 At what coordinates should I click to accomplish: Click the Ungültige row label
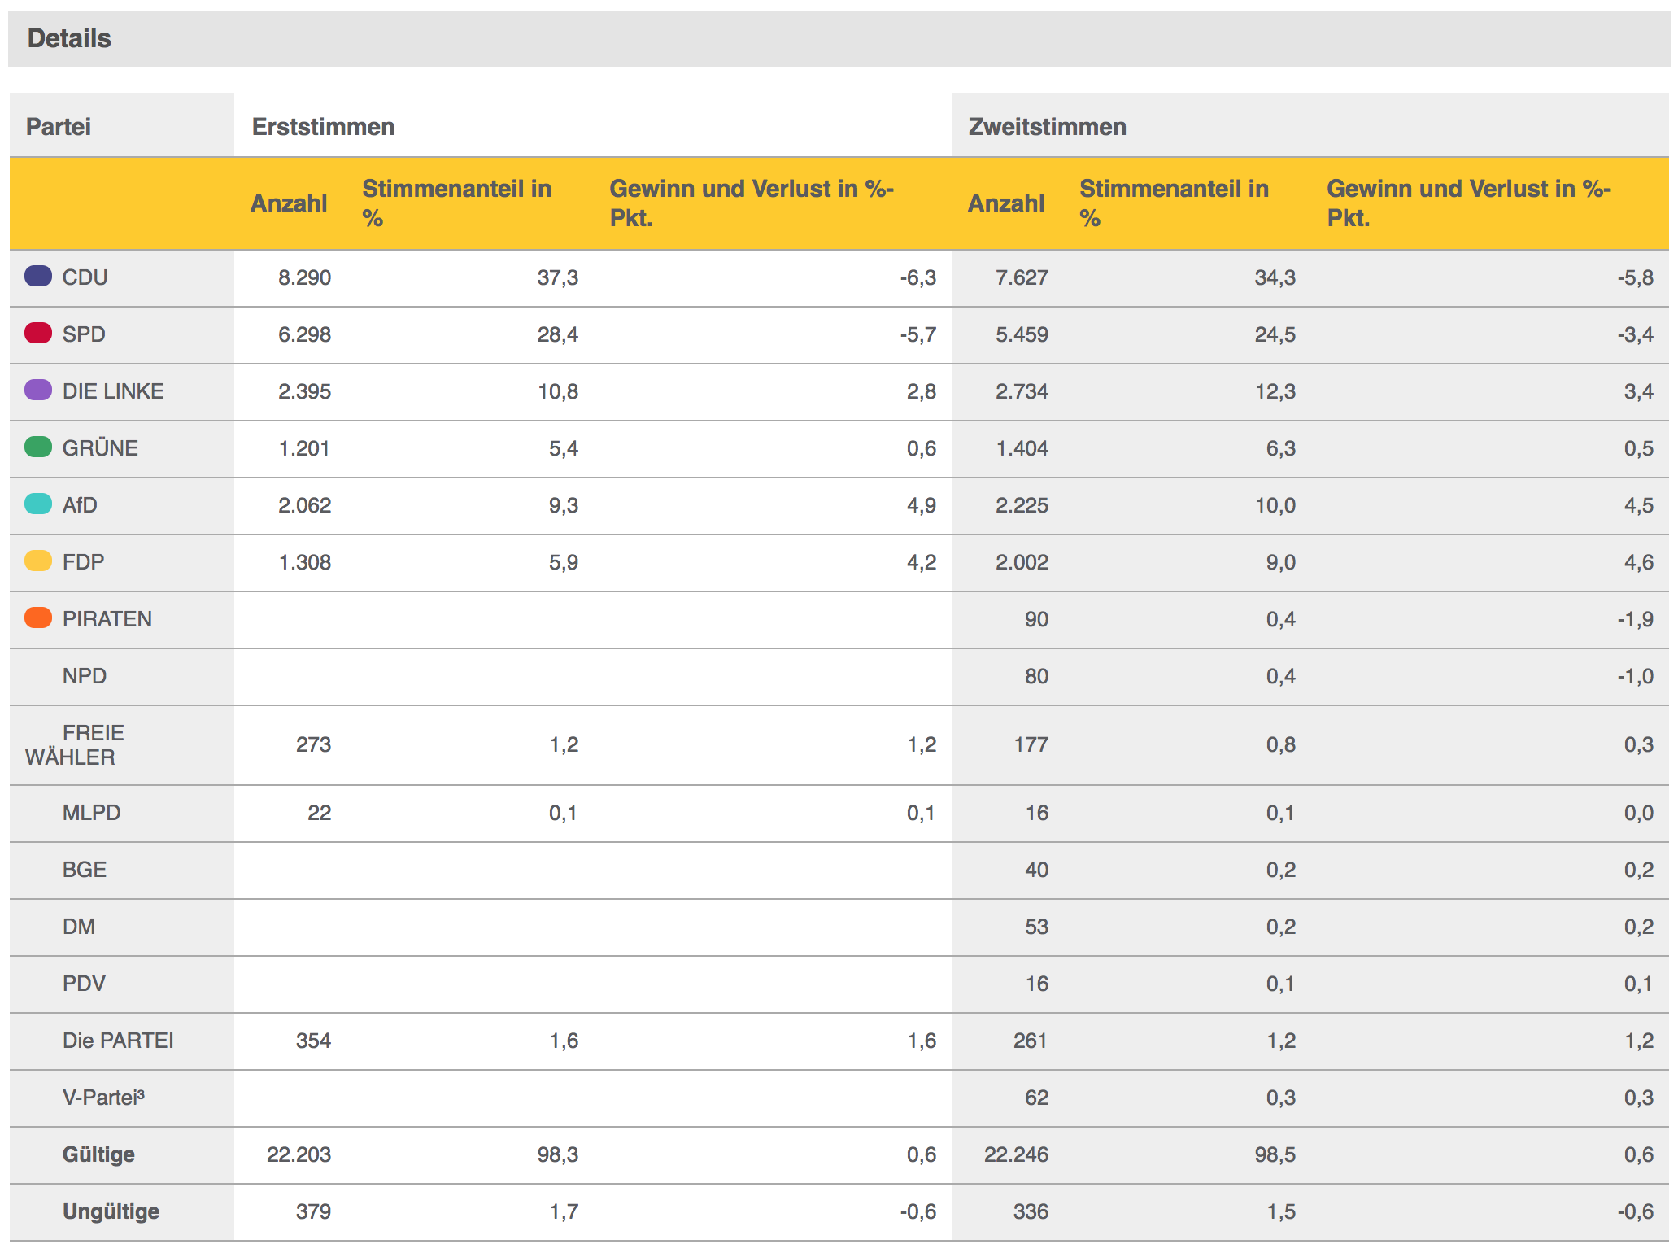click(111, 1211)
